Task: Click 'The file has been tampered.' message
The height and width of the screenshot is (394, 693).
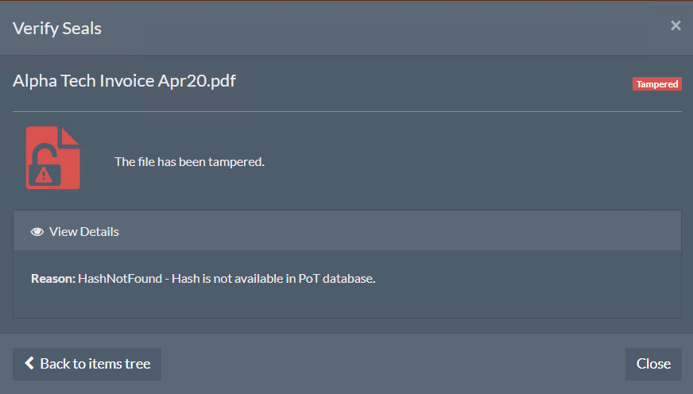Action: (x=190, y=162)
